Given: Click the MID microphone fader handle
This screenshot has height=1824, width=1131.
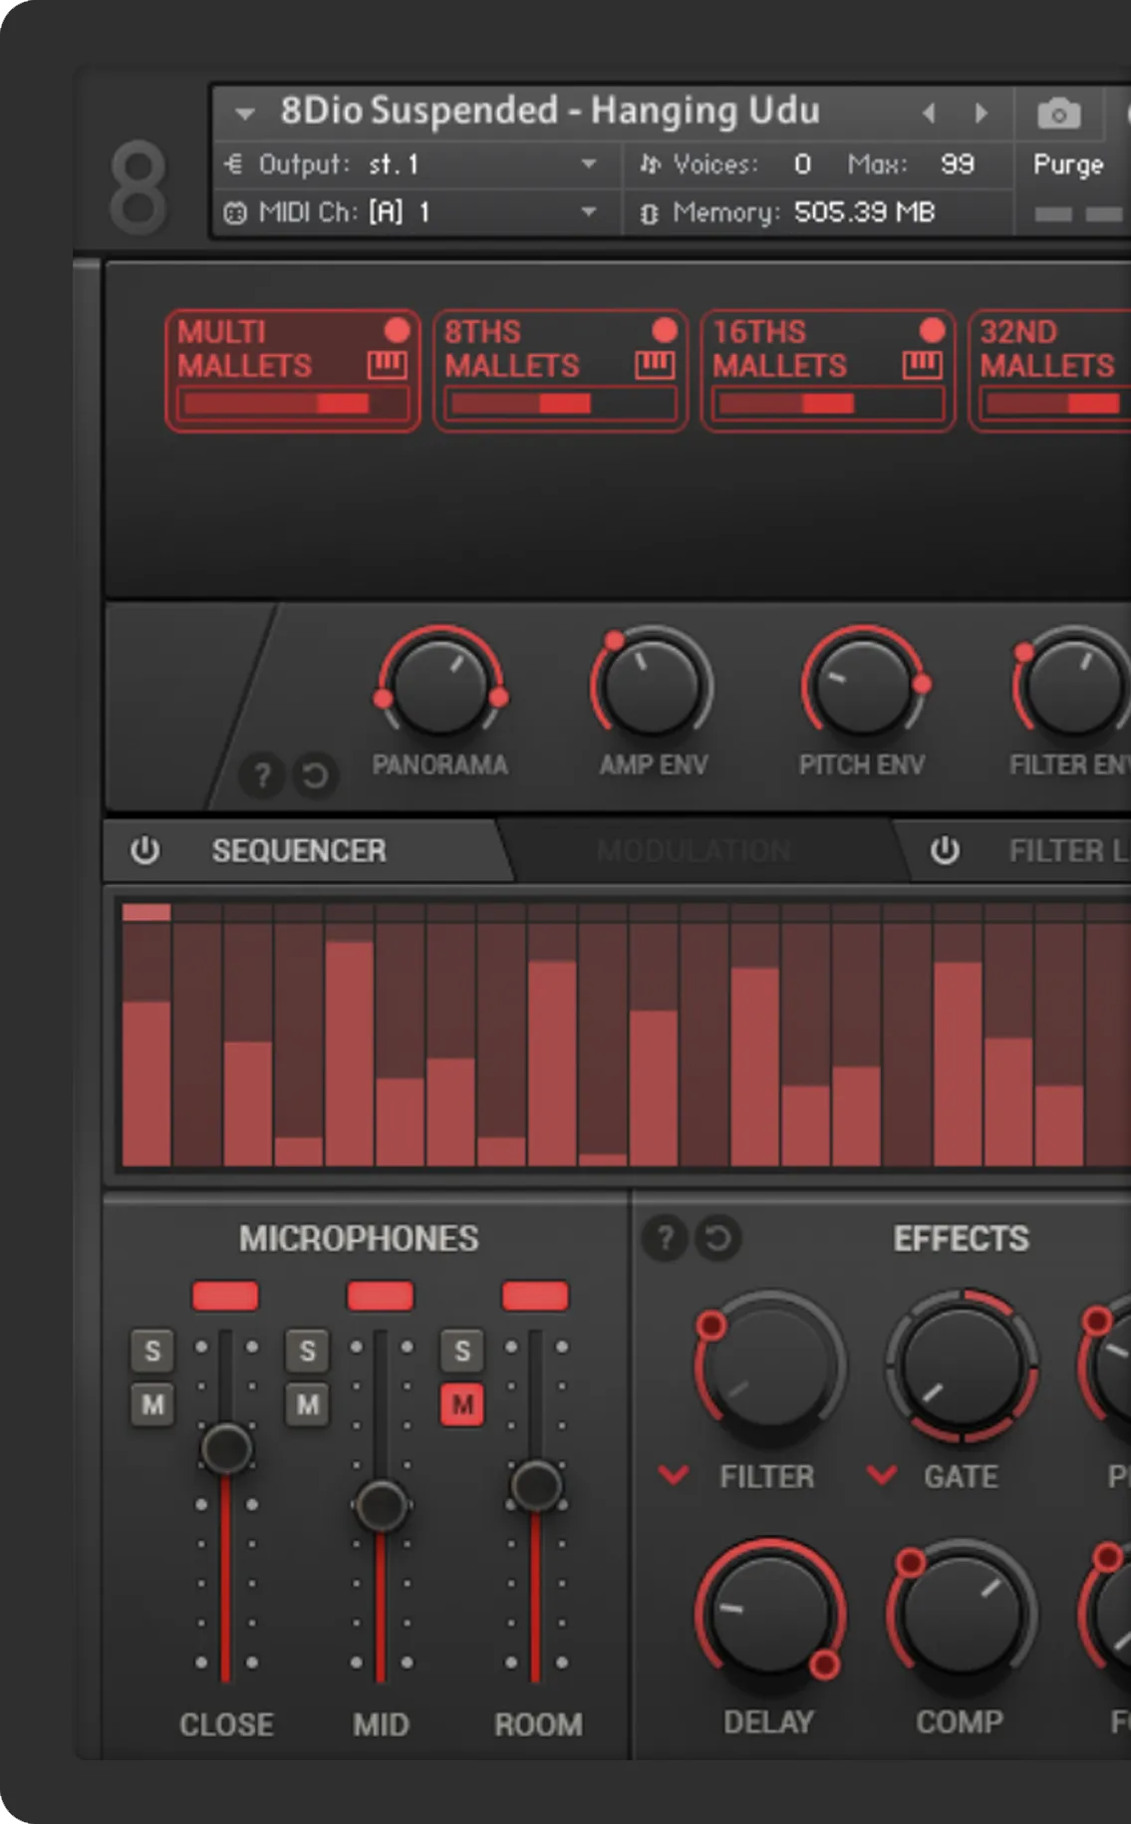Looking at the screenshot, I should pos(382,1505).
